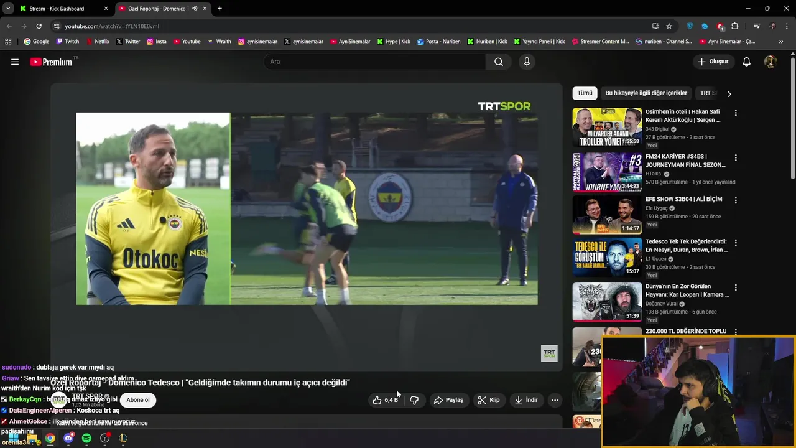Open Spotify from the taskbar
The width and height of the screenshot is (796, 448).
(86, 438)
